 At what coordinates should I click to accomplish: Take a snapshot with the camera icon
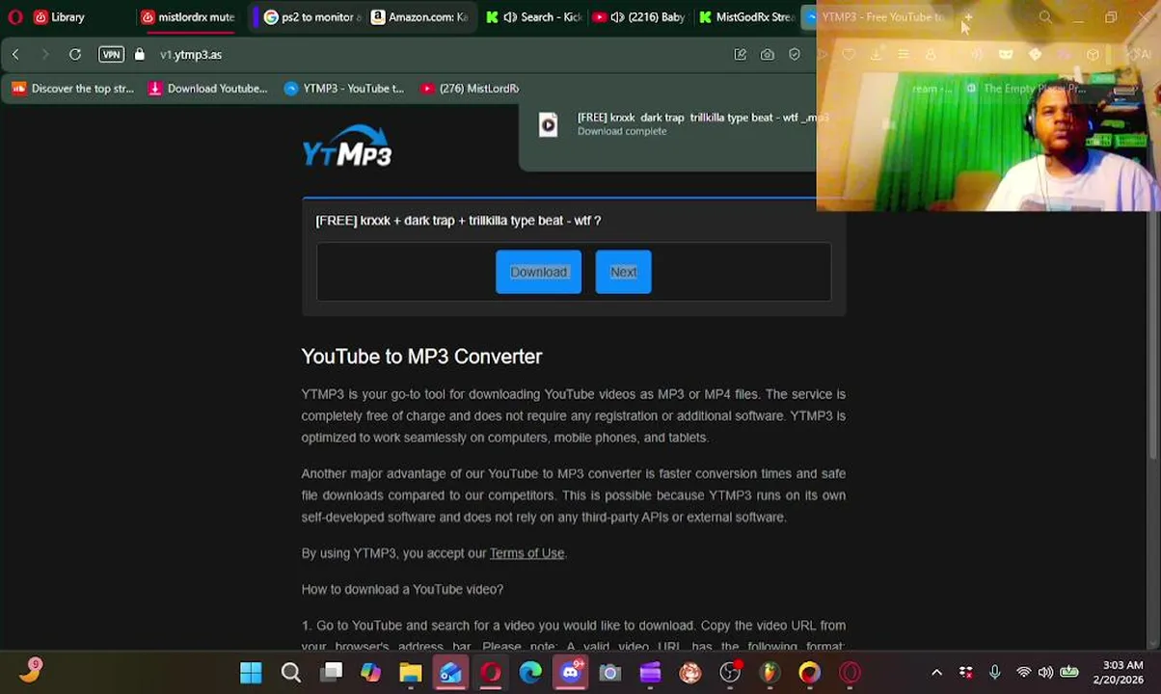pyautogui.click(x=768, y=55)
